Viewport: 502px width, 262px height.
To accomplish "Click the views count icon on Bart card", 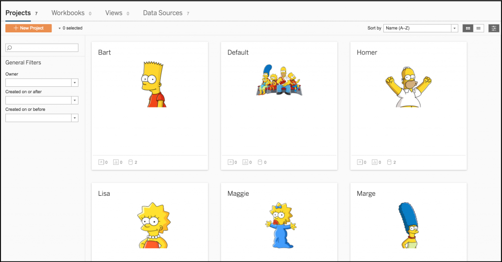I will (116, 162).
